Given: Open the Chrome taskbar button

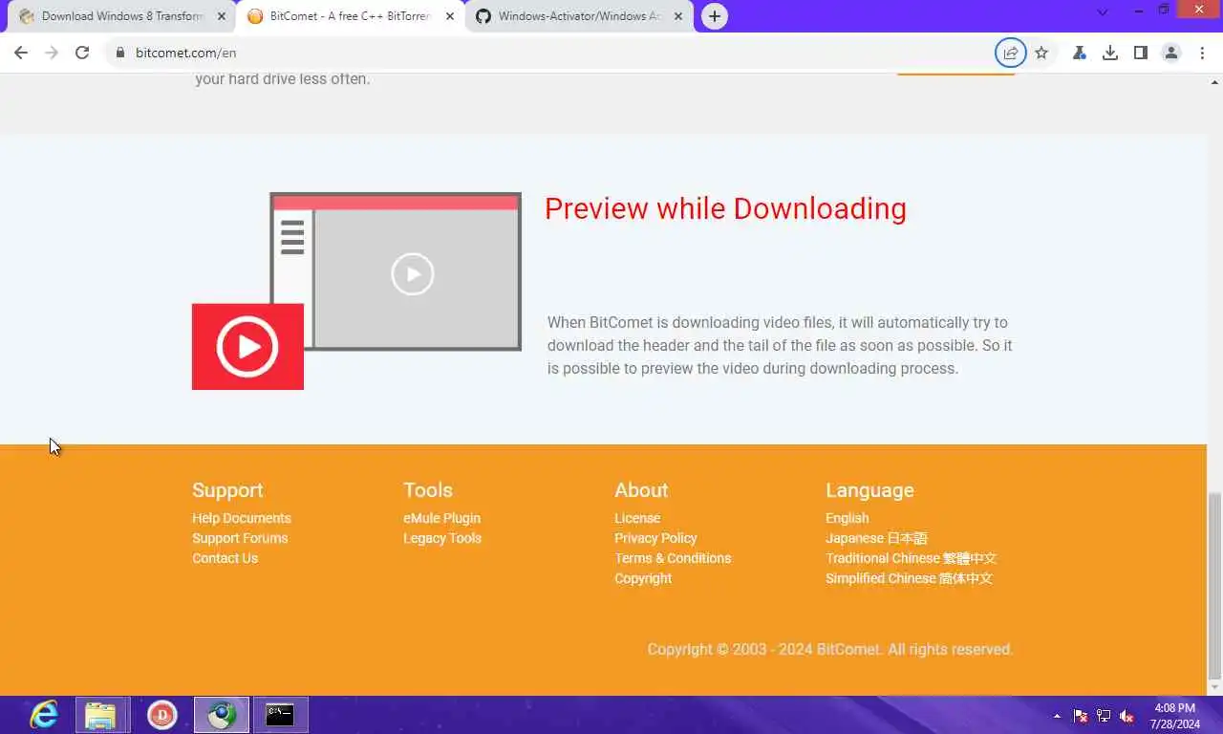Looking at the screenshot, I should 222,715.
